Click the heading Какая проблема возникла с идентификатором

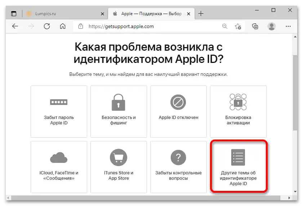148,52
